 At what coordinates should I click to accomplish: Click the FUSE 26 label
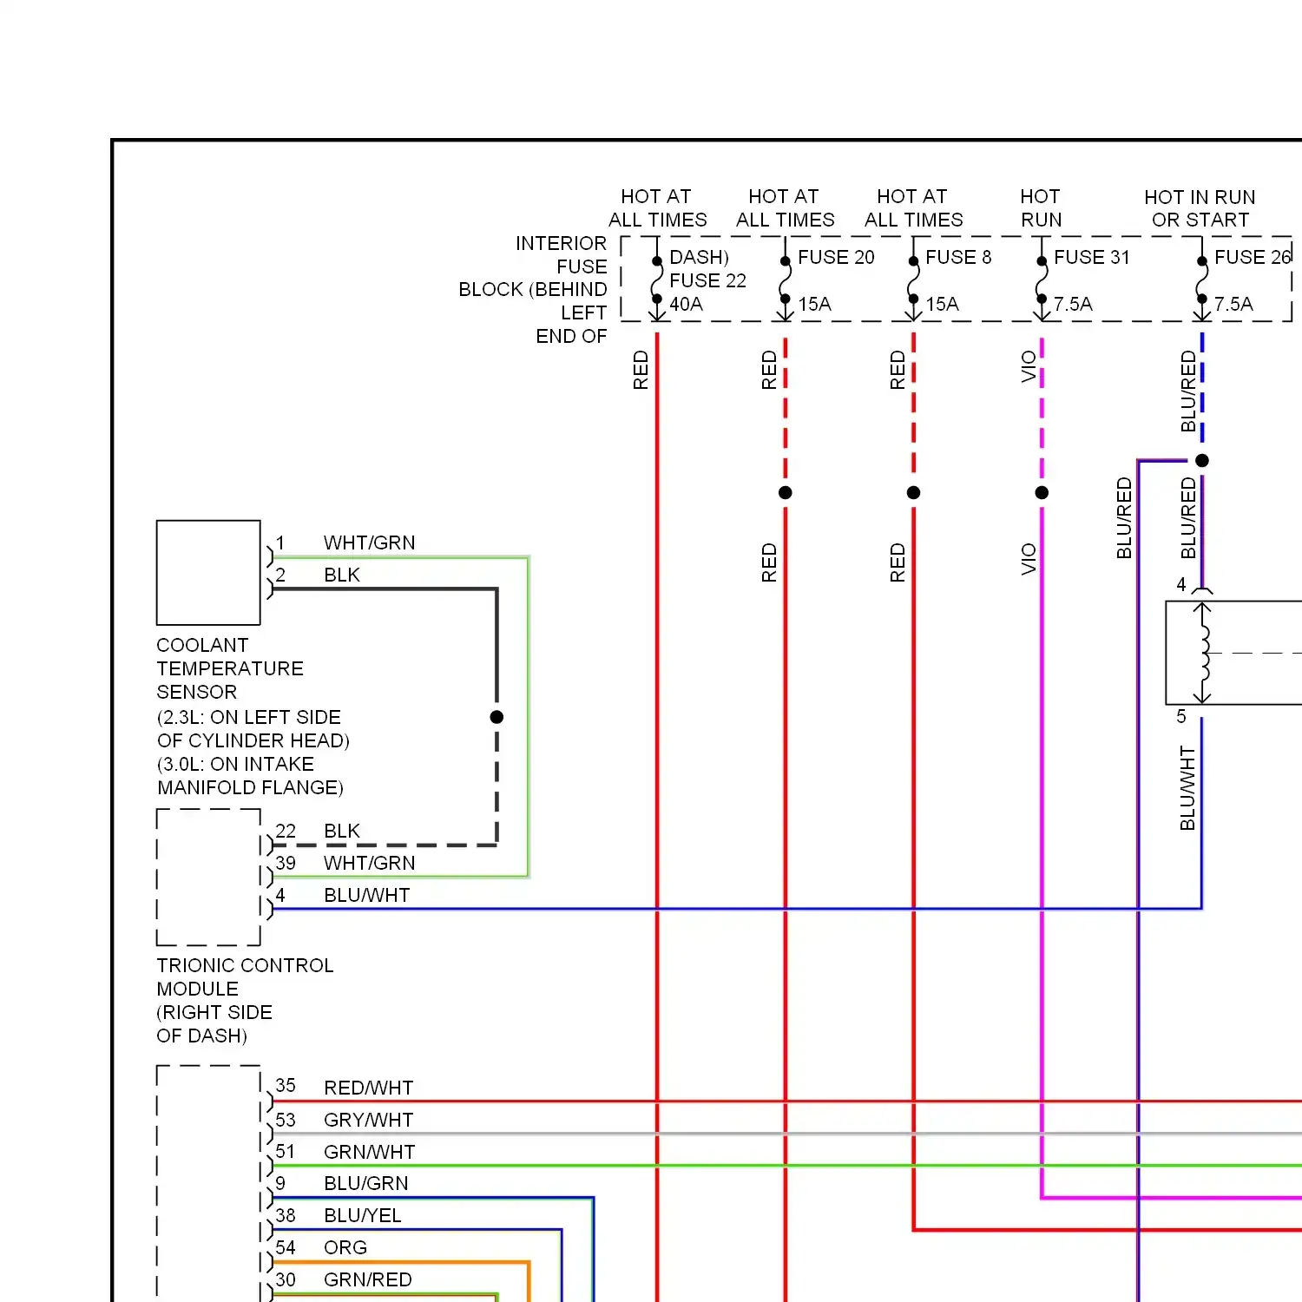click(1253, 257)
